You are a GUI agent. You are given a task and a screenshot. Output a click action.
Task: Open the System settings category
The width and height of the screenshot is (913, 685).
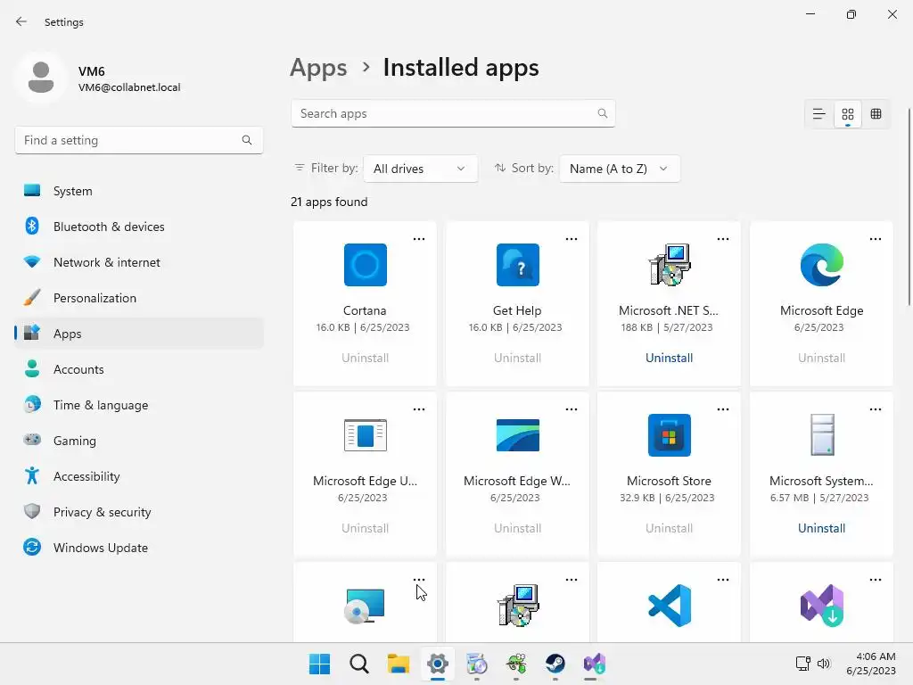(x=138, y=191)
